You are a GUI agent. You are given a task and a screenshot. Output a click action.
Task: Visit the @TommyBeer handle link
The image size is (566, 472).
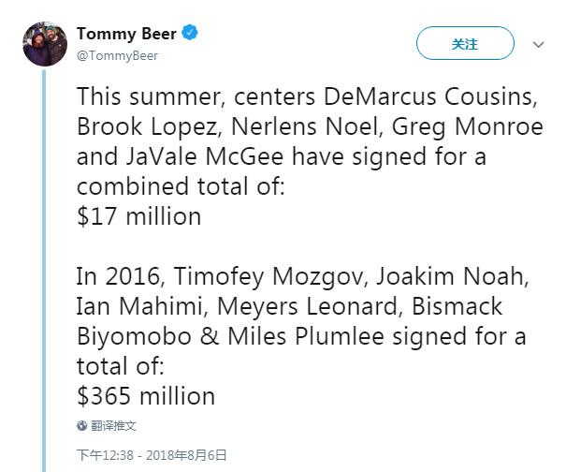(117, 55)
